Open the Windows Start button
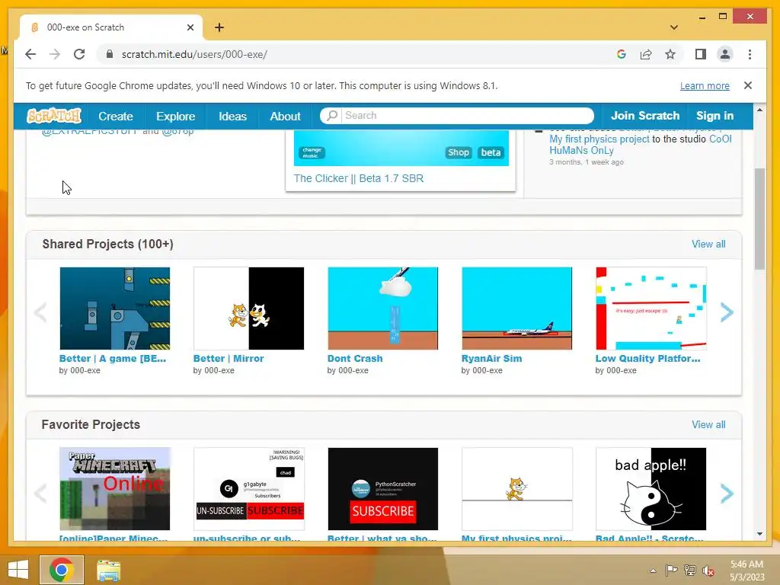The image size is (780, 585). coord(18,570)
